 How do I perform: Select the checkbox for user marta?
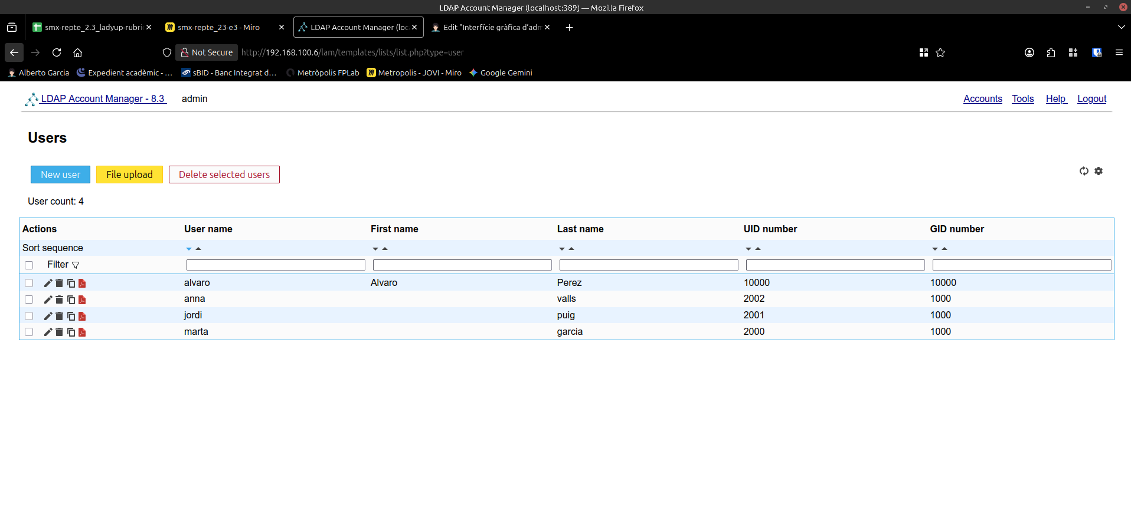point(29,332)
